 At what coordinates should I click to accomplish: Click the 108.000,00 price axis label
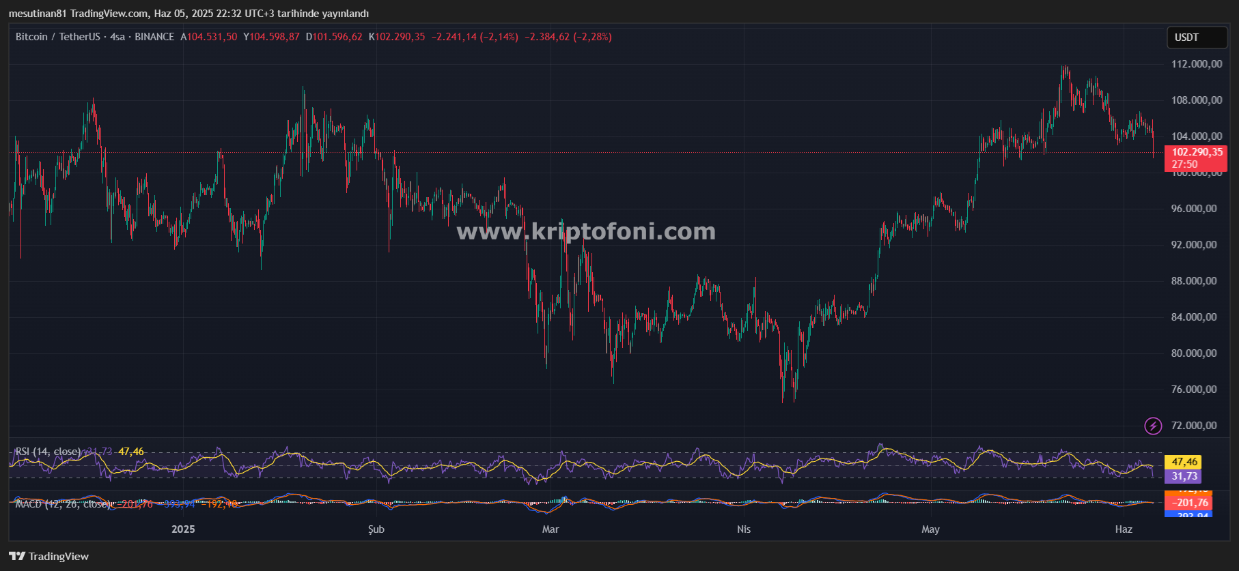[1197, 100]
